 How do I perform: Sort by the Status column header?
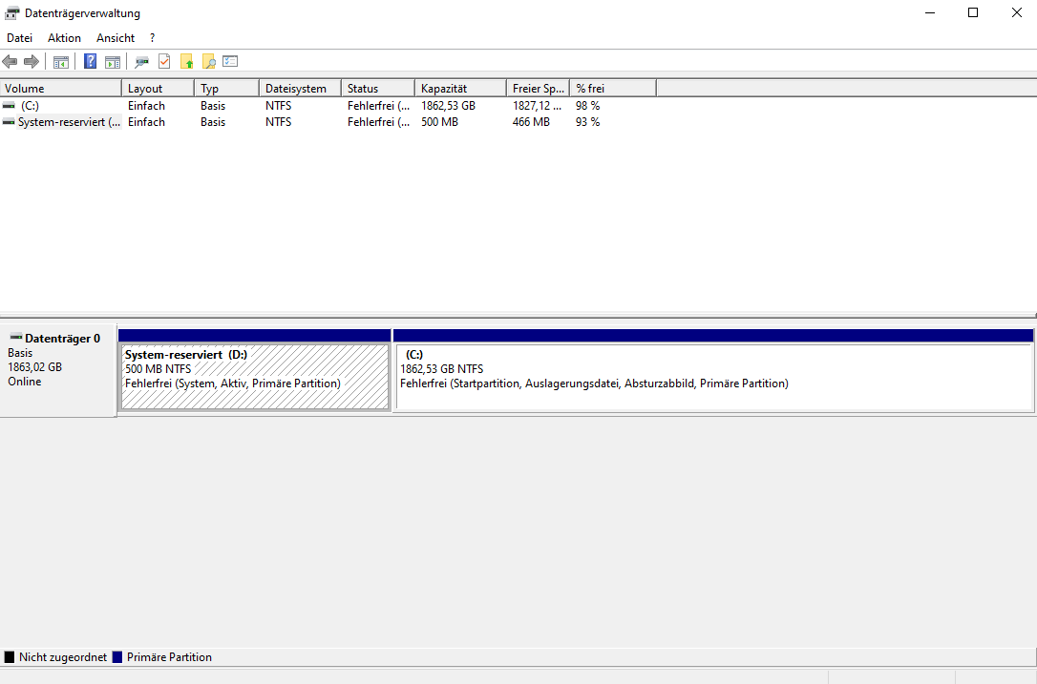tap(378, 89)
